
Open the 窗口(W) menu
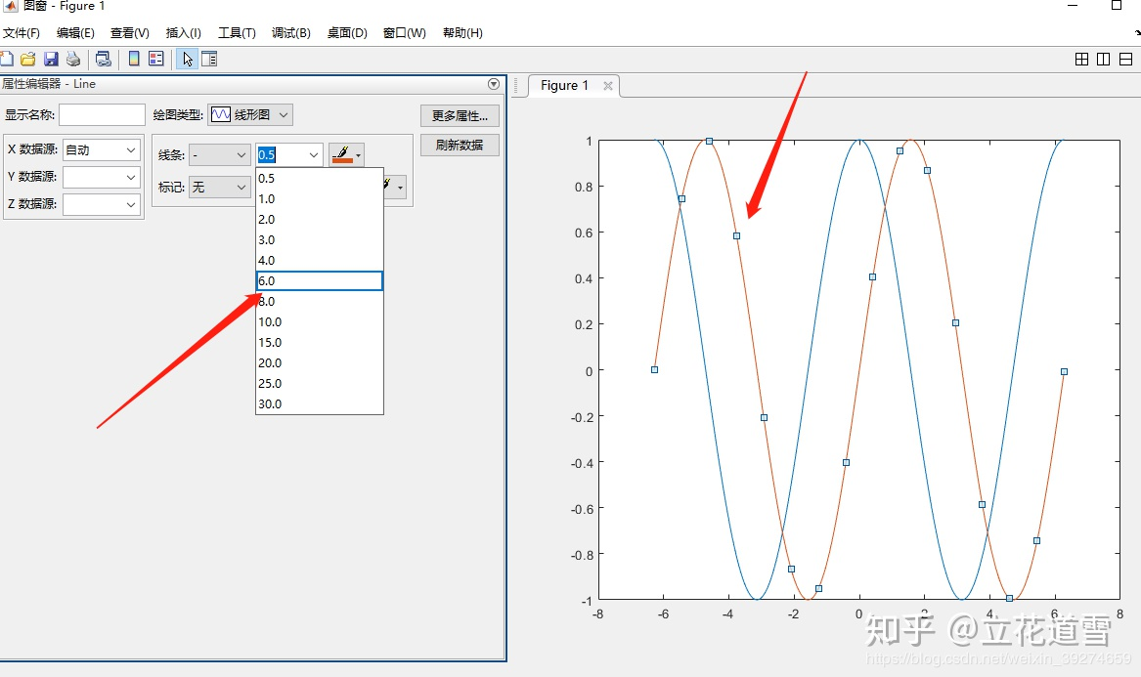[x=405, y=32]
